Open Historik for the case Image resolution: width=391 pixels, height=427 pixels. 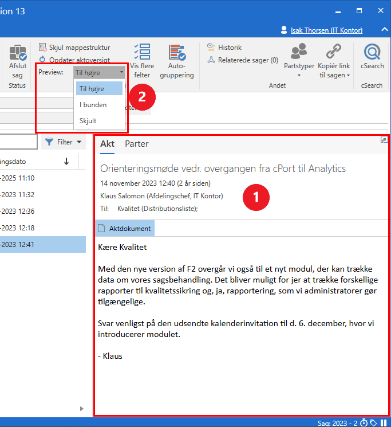click(x=224, y=48)
